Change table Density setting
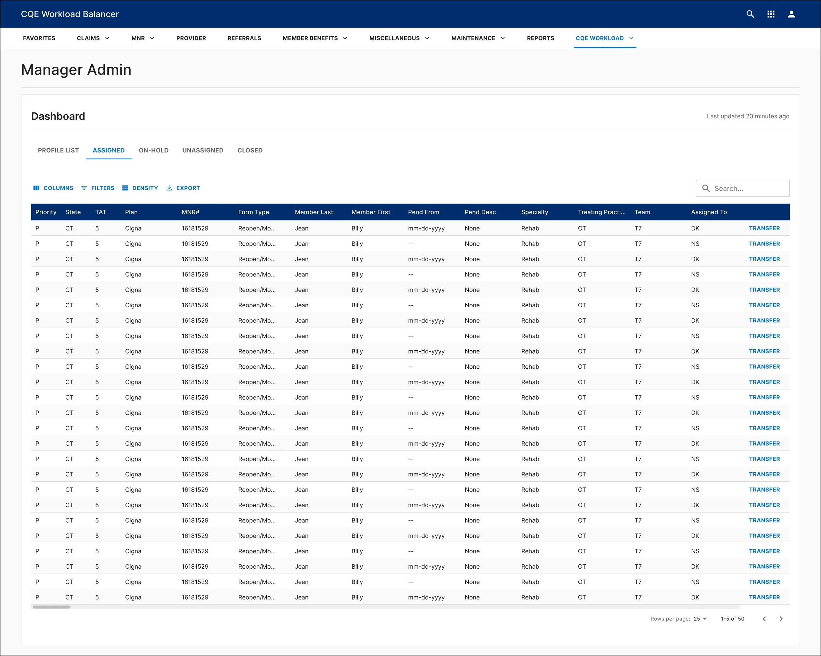 (x=140, y=188)
